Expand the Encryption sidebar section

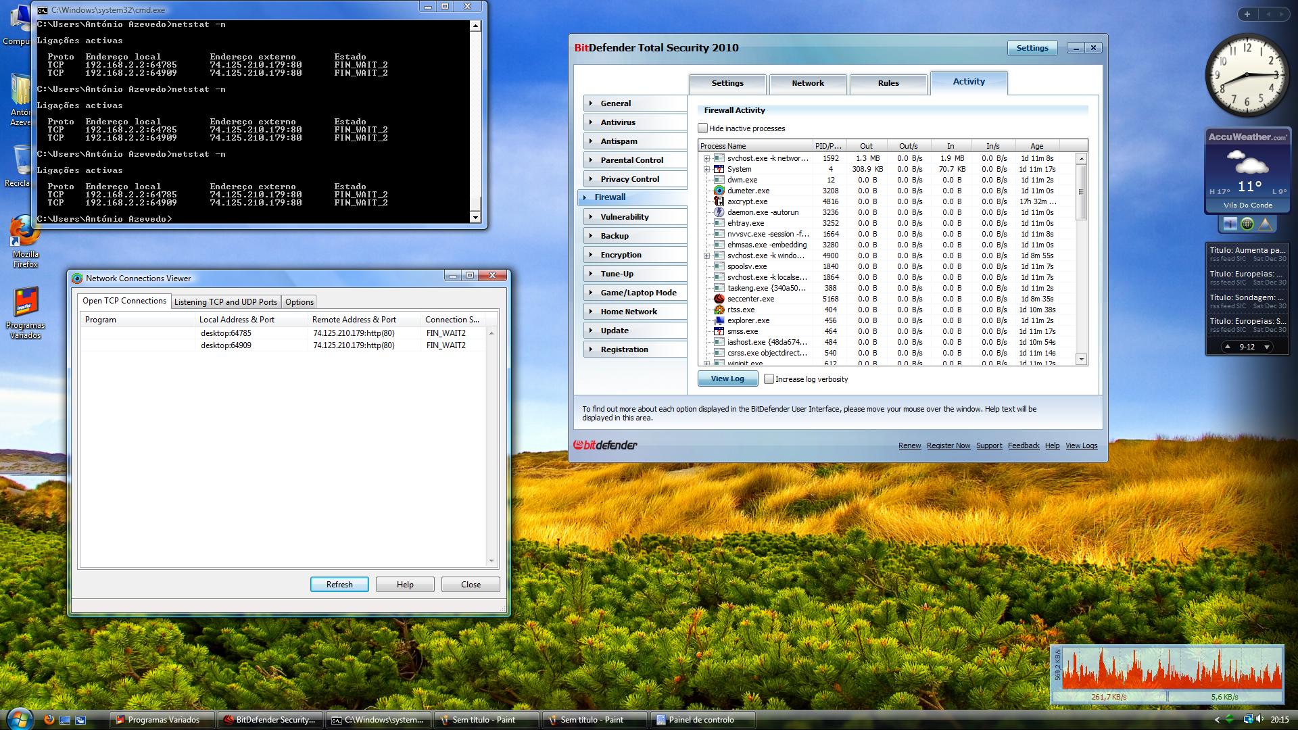click(635, 255)
